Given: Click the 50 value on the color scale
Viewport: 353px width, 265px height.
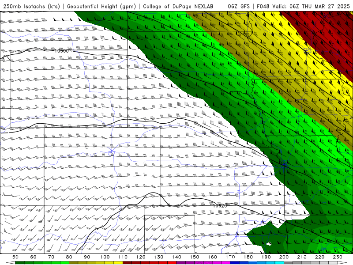Looking at the screenshot, I should (x=15, y=257).
